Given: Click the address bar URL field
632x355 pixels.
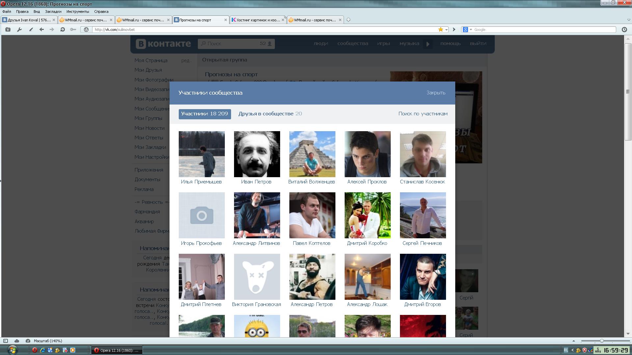Looking at the screenshot, I should coord(265,30).
